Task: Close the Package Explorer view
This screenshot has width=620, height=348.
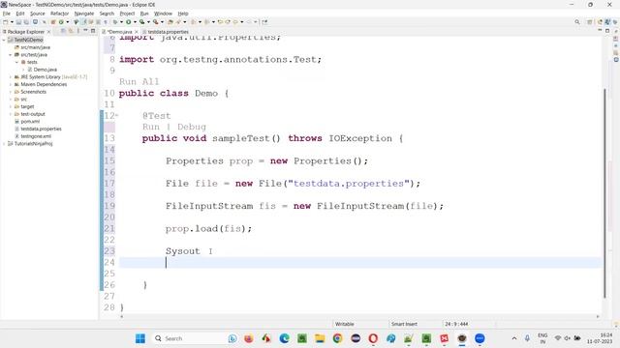Action: tap(49, 32)
